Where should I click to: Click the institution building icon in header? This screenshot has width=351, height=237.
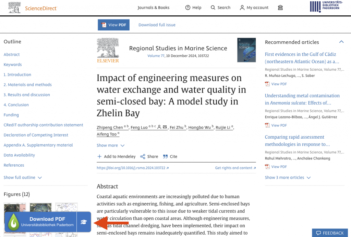280,8
